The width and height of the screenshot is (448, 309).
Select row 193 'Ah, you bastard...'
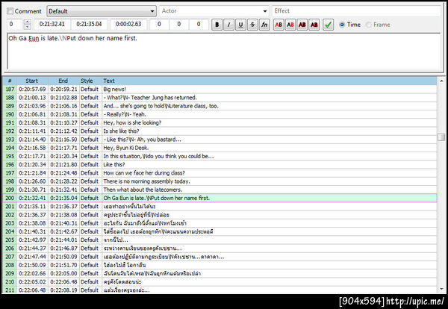[x=220, y=140]
